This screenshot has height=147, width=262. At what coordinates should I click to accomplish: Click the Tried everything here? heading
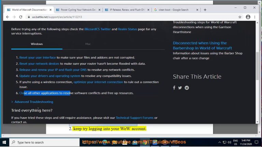(x=32, y=110)
